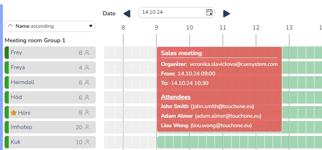The height and width of the screenshot is (150, 322).
Task: Select Frey's free slot after 13
Action: 294,53
